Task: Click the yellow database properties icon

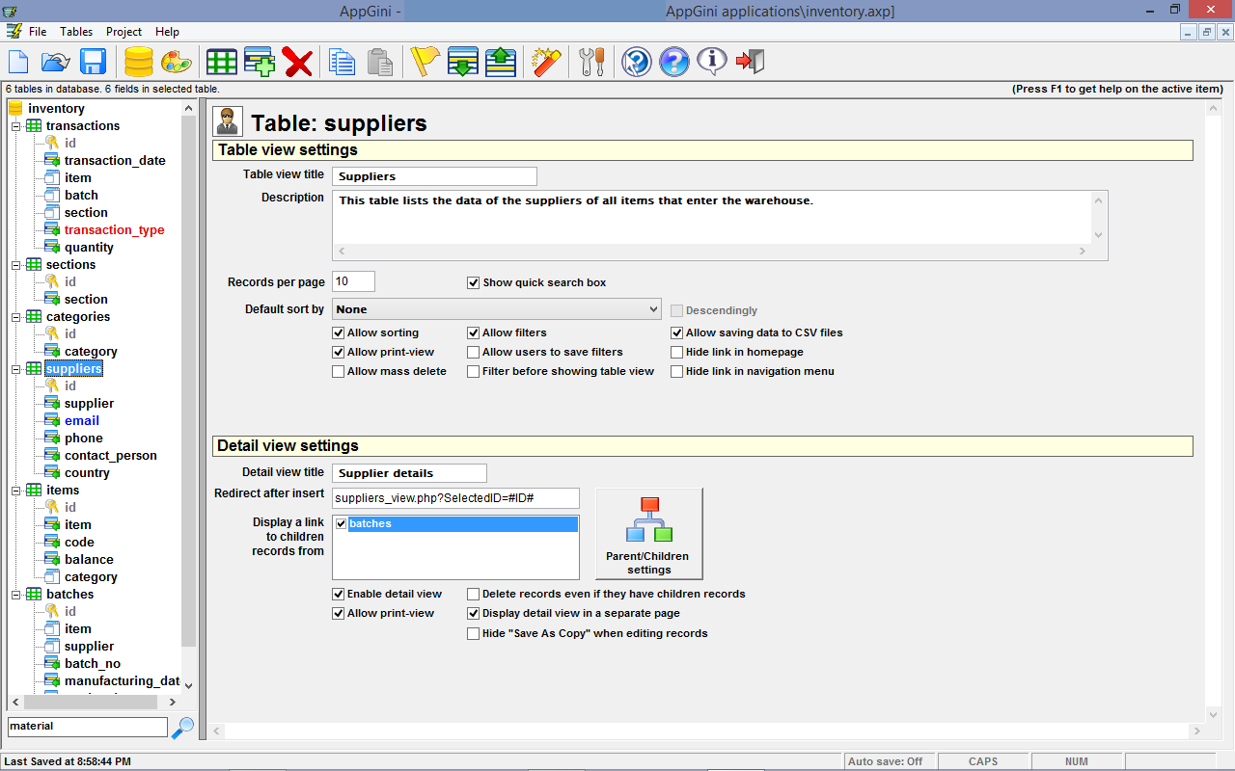Action: pos(139,63)
